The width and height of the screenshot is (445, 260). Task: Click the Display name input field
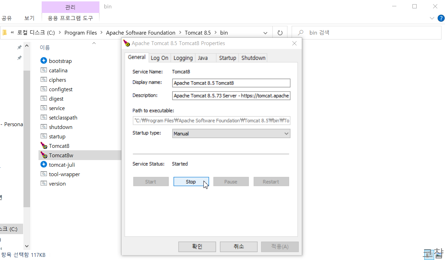[x=231, y=83]
